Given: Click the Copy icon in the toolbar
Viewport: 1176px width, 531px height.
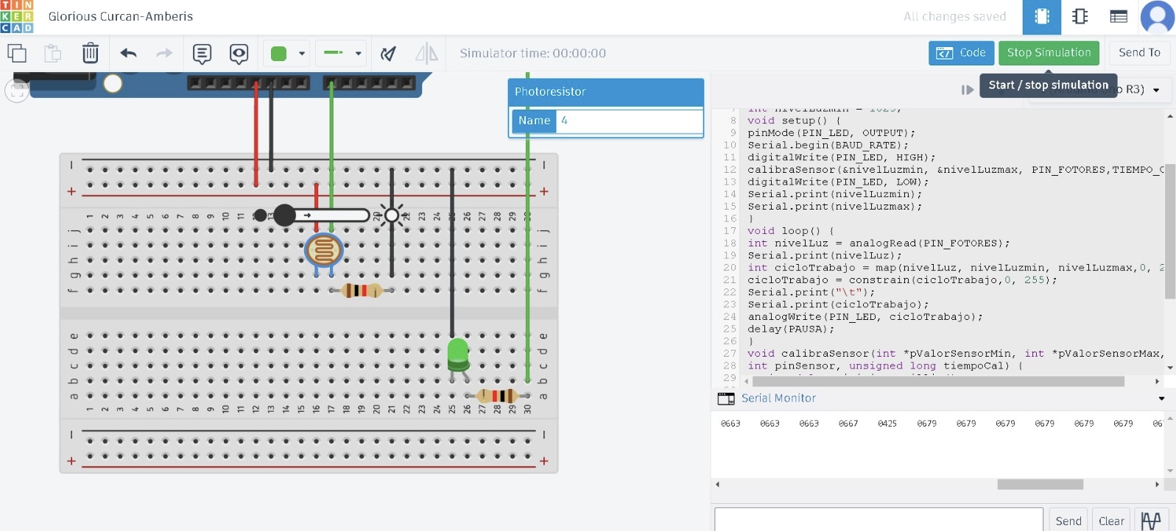Looking at the screenshot, I should point(16,53).
